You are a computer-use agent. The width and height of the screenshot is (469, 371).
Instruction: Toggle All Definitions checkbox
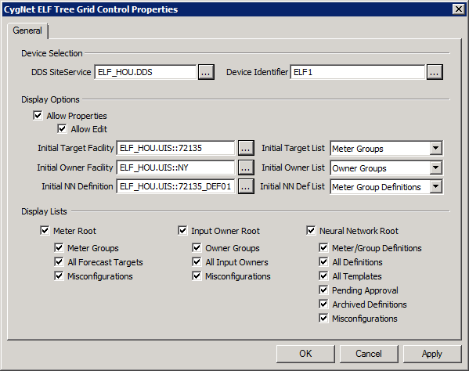pos(323,262)
